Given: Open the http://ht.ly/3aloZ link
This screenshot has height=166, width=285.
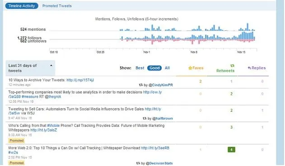Looking at the screenshot, I should tap(44, 130).
